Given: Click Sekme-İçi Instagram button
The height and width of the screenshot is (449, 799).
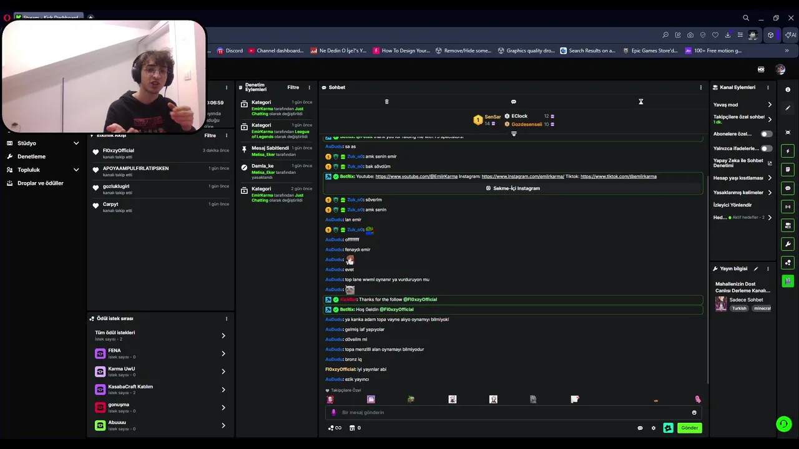Looking at the screenshot, I should click(x=513, y=188).
